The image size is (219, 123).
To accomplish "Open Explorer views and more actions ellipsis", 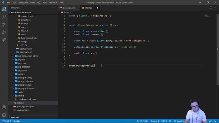I will 54,8.
